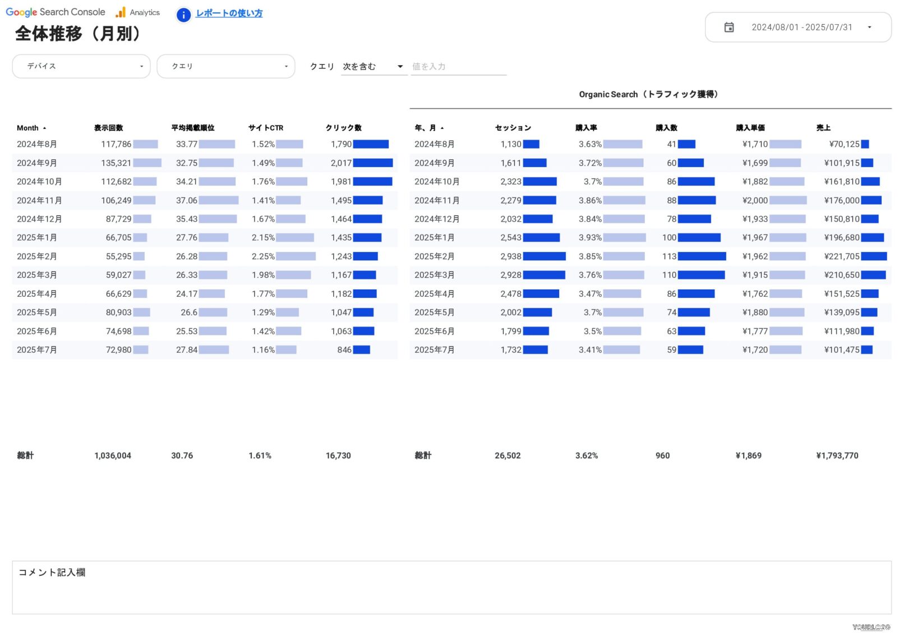
Task: Sort by クリック数 column header
Action: pos(344,128)
